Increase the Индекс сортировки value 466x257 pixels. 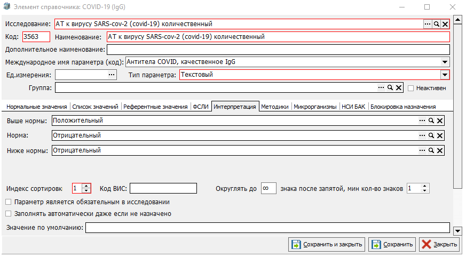(87, 186)
